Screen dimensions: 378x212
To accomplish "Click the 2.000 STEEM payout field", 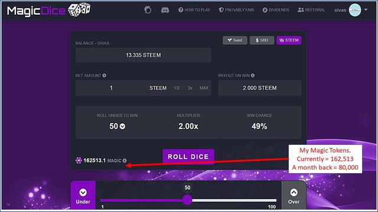I will 260,88.
